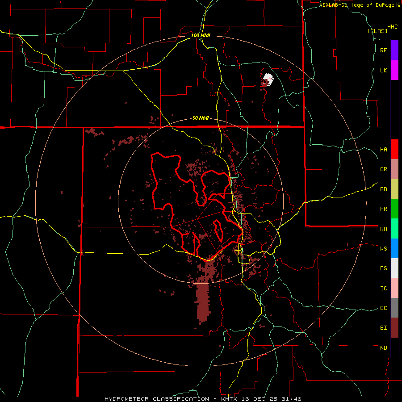Click the BI legend label

(x=384, y=328)
